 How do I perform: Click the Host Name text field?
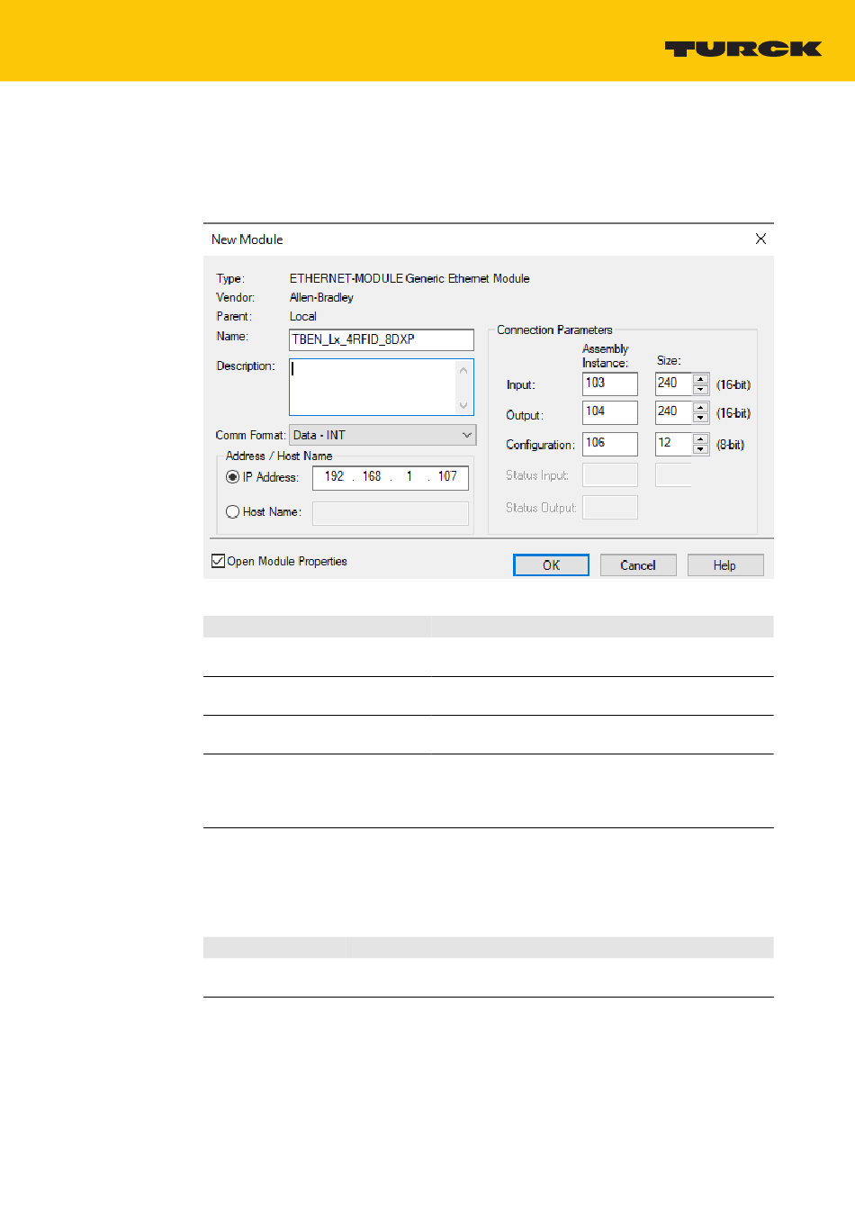click(391, 513)
